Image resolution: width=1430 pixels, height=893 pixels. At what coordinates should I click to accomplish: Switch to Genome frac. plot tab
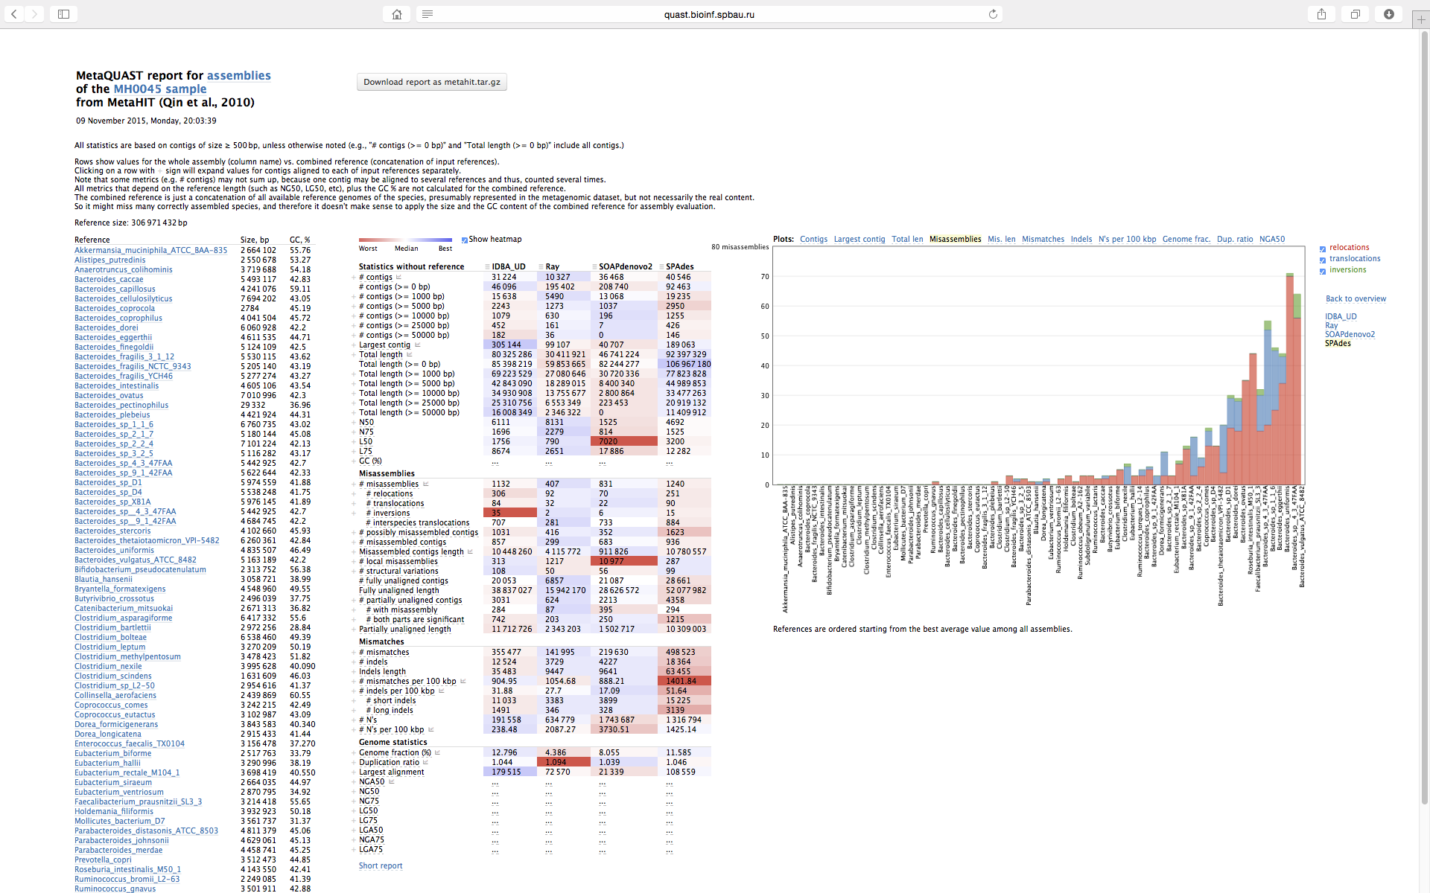(x=1186, y=239)
